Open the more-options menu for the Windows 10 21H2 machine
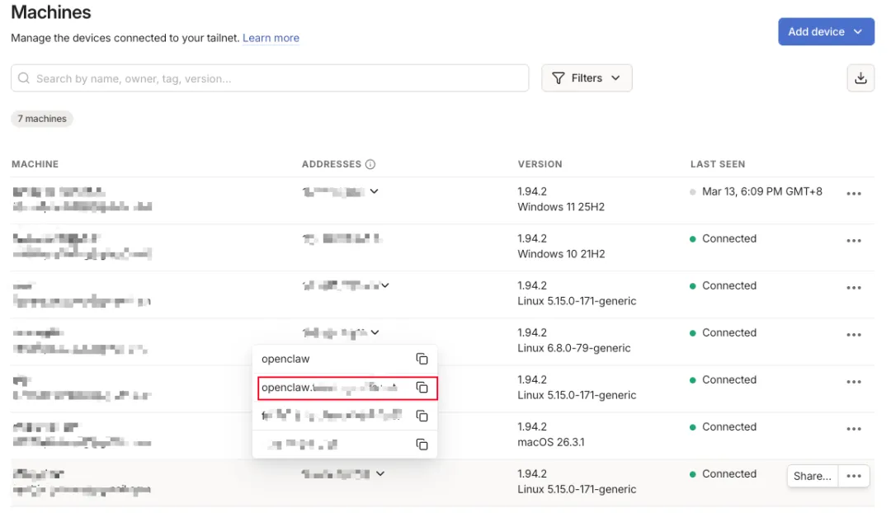 tap(854, 240)
